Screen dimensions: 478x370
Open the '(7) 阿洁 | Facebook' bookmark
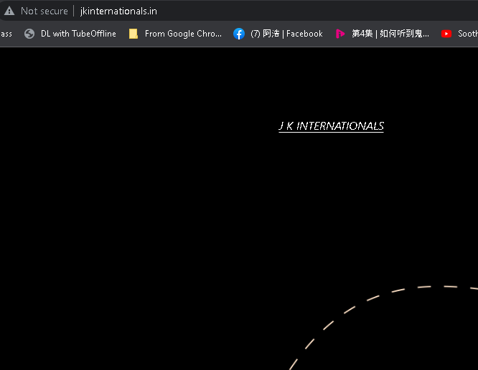286,34
